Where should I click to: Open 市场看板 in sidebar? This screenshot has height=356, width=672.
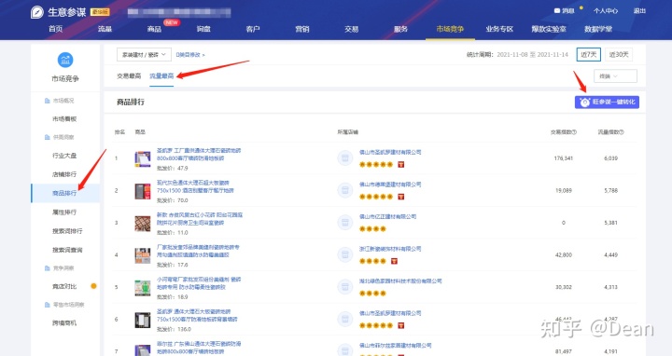coord(64,119)
